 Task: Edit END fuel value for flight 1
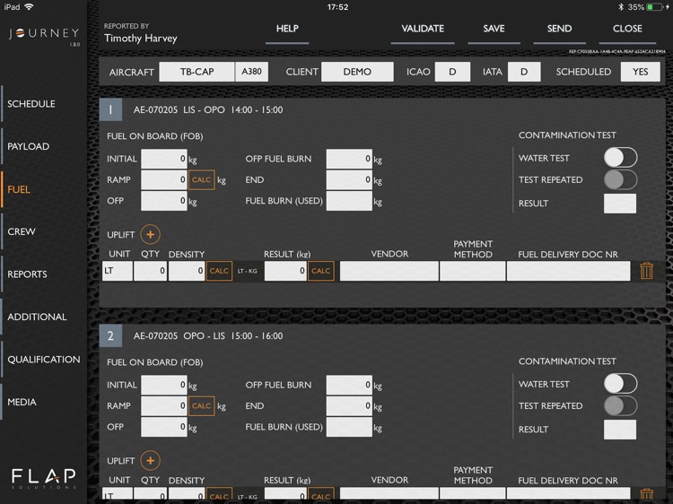(349, 179)
